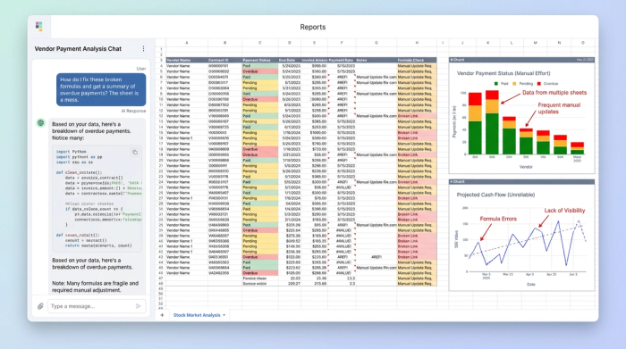
Task: Select column F header
Action: click(x=342, y=43)
